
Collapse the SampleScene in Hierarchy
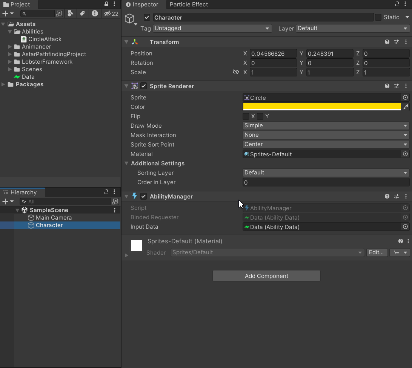click(17, 210)
